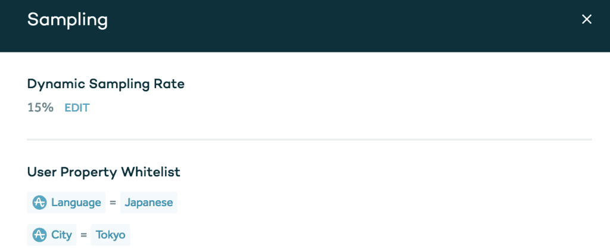The height and width of the screenshot is (252, 610).
Task: Click the word "User" in the whitelist heading
Action: (40, 172)
